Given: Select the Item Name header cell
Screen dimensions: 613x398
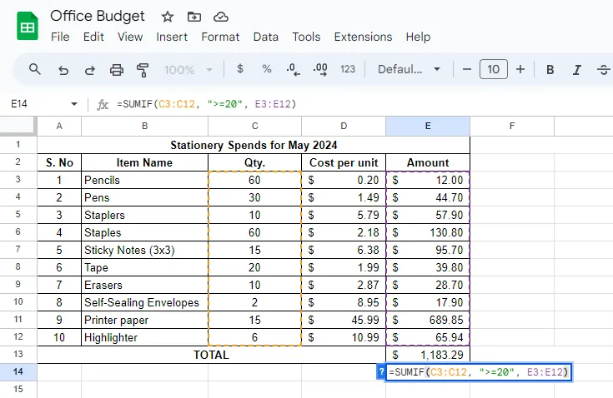Looking at the screenshot, I should click(144, 162).
